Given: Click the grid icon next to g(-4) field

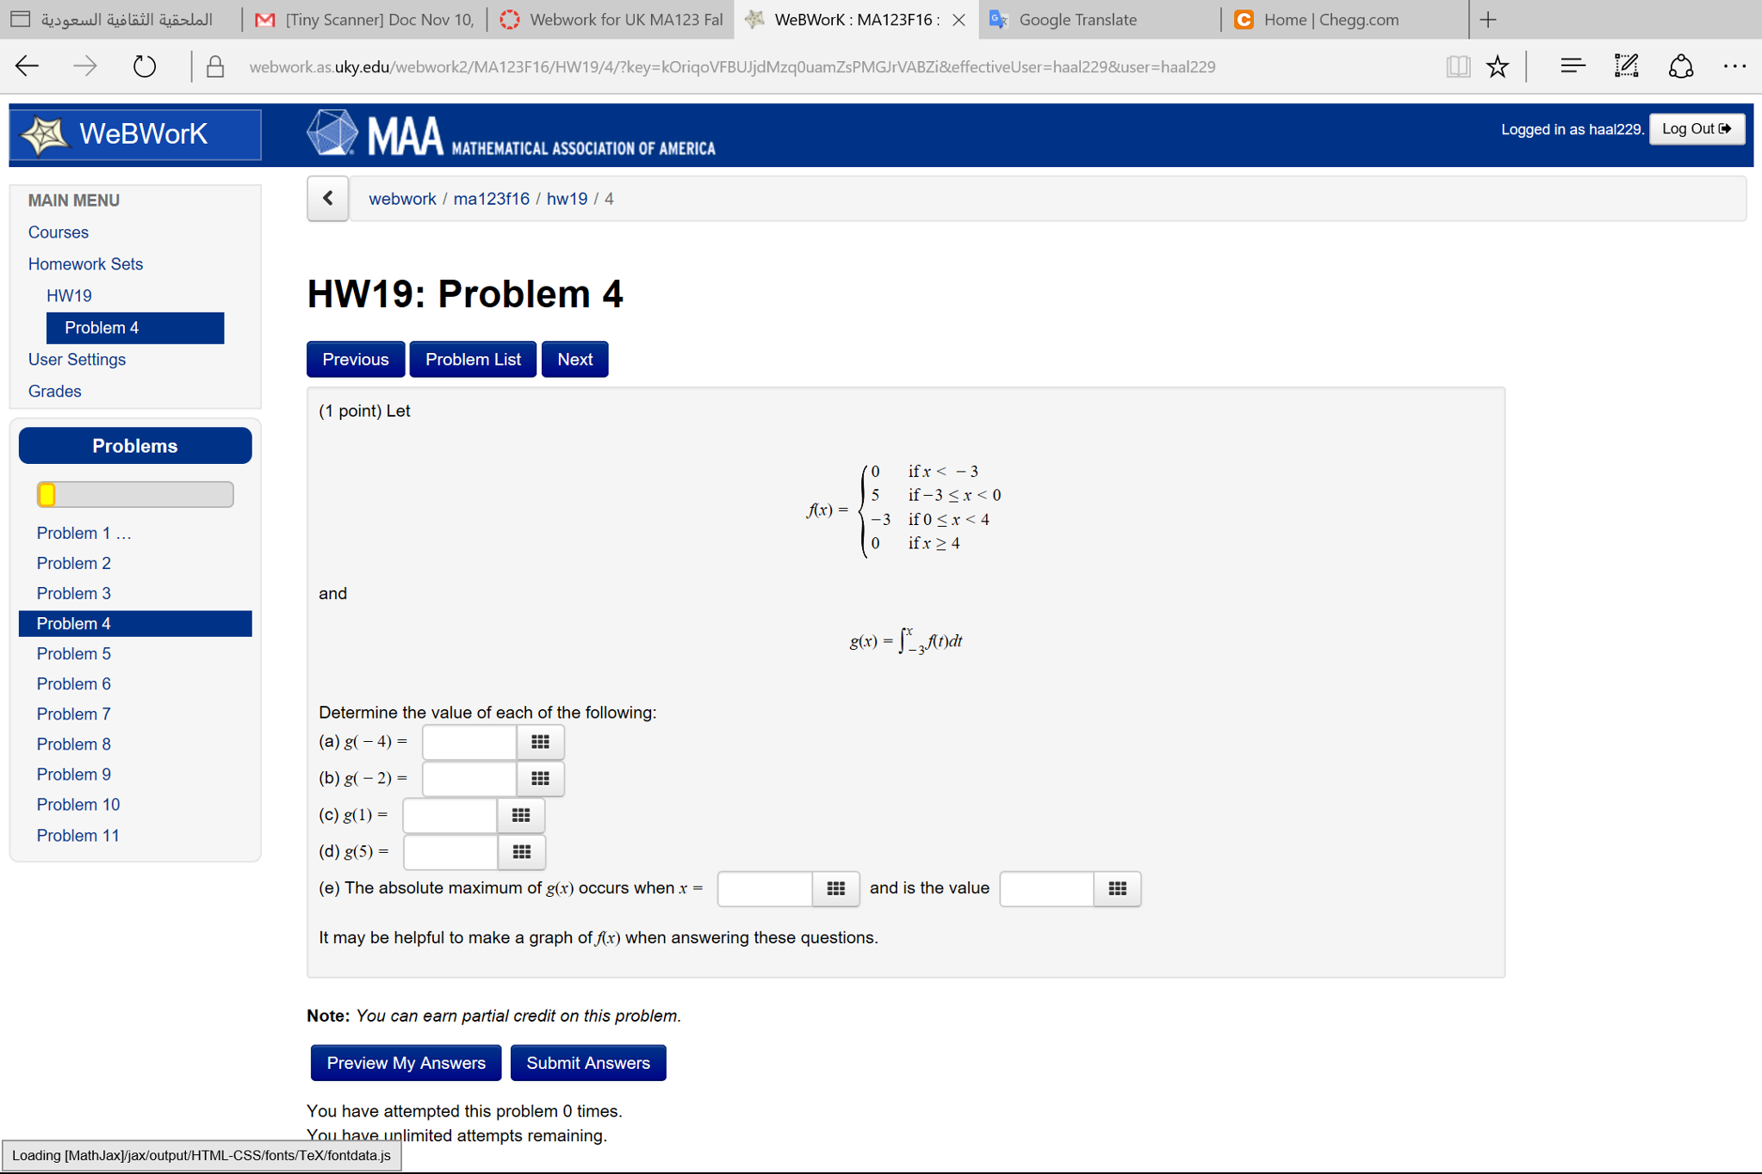Looking at the screenshot, I should [x=542, y=742].
